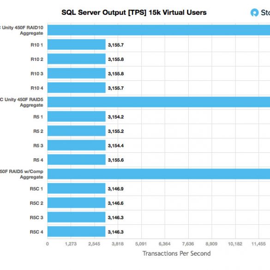Click the 'R10 4' row label
Image resolution: width=270 pixels, height=270 pixels.
click(x=37, y=88)
